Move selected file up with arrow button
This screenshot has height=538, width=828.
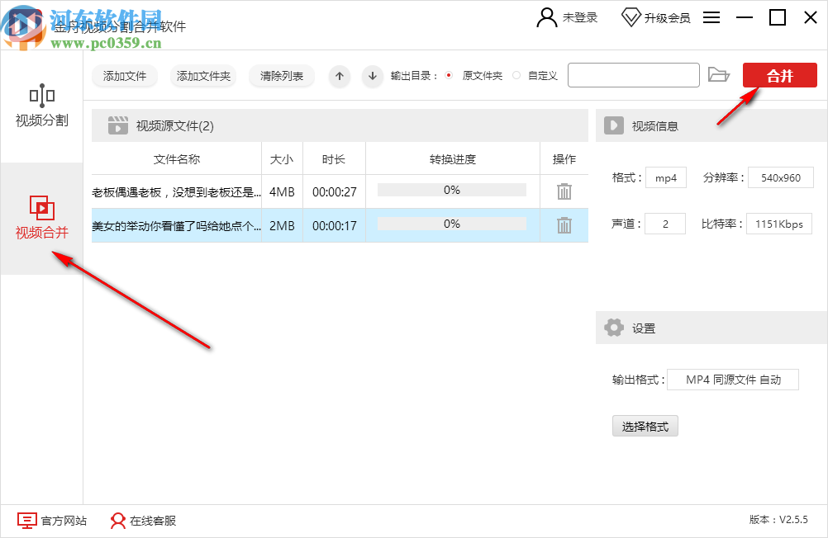[x=339, y=75]
